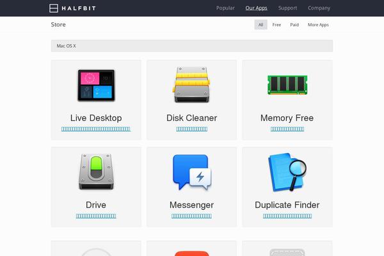Open Support navigation item
This screenshot has height=256, width=384.
click(x=287, y=8)
